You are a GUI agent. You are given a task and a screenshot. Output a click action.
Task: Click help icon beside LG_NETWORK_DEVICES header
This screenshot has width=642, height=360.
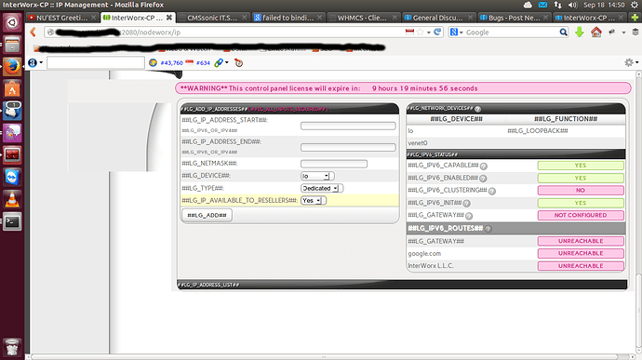coord(477,109)
